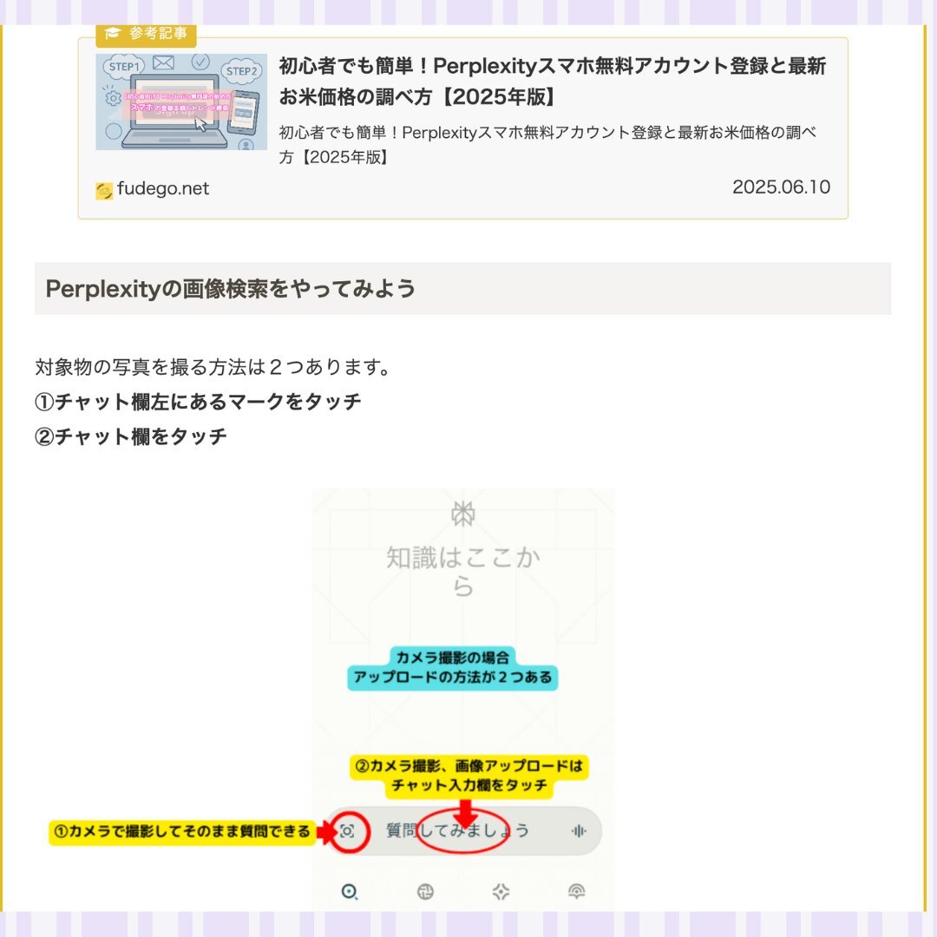
Task: Click yellow callout ②カメラ撮影、画像アップロードは
Action: [469, 775]
